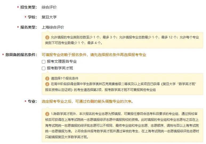
Task: Click the 招生类型 label
Action: (29, 7)
